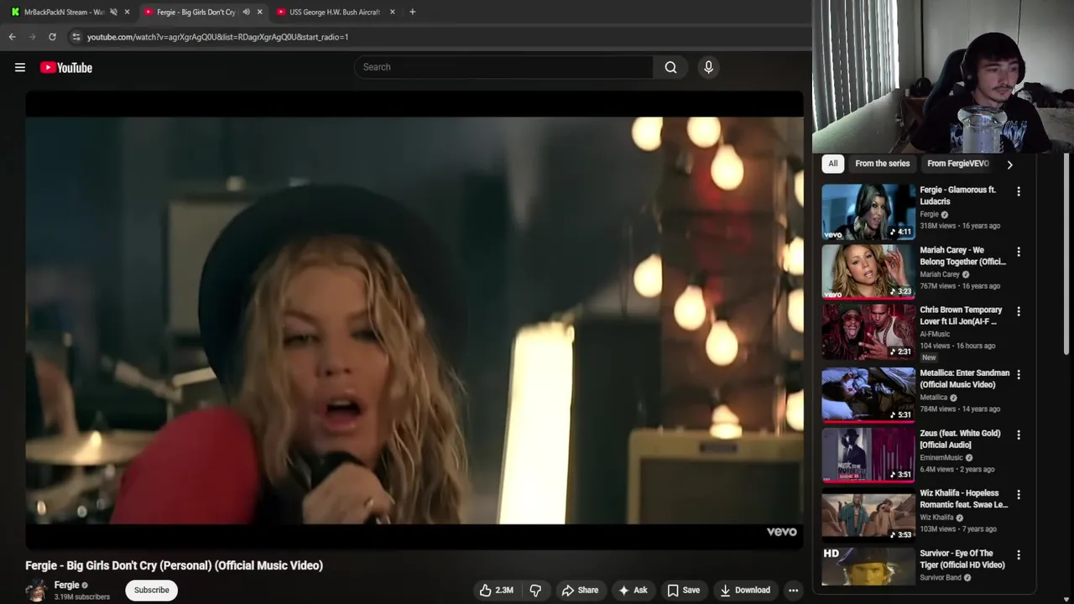Mute the Fergie tab audio icon
1074x604 pixels.
click(x=246, y=12)
